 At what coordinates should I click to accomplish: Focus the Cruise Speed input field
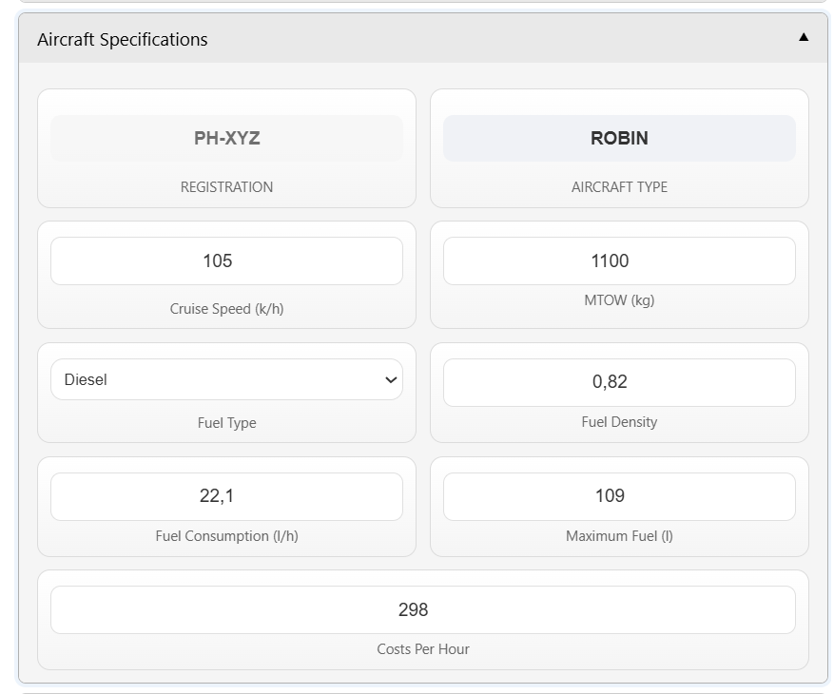coord(226,260)
